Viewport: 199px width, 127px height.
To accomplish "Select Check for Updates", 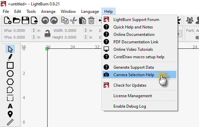I will point(139,85).
